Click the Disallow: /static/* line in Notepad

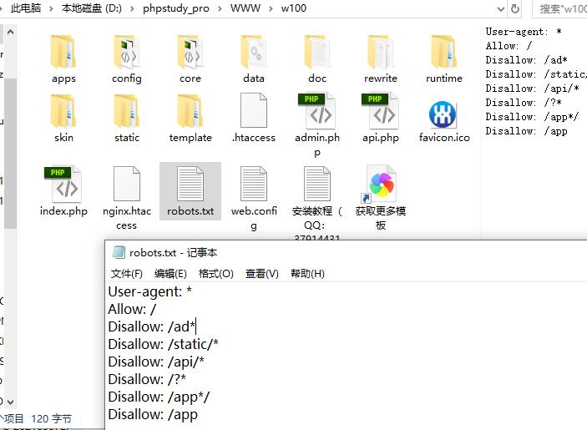tap(163, 344)
